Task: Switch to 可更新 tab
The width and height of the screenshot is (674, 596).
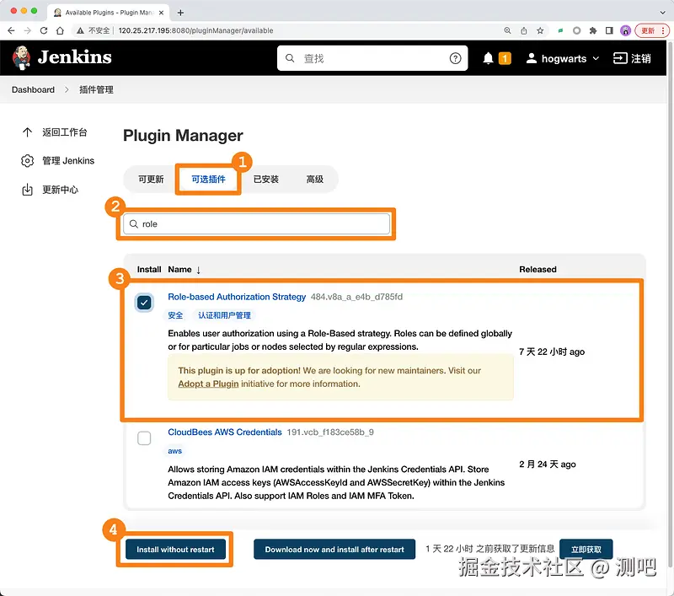Action: [x=151, y=180]
